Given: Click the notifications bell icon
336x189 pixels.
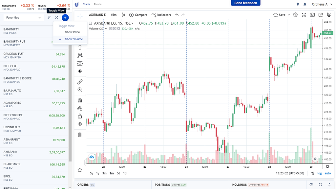Looking at the screenshot, I should pyautogui.click(x=305, y=4).
